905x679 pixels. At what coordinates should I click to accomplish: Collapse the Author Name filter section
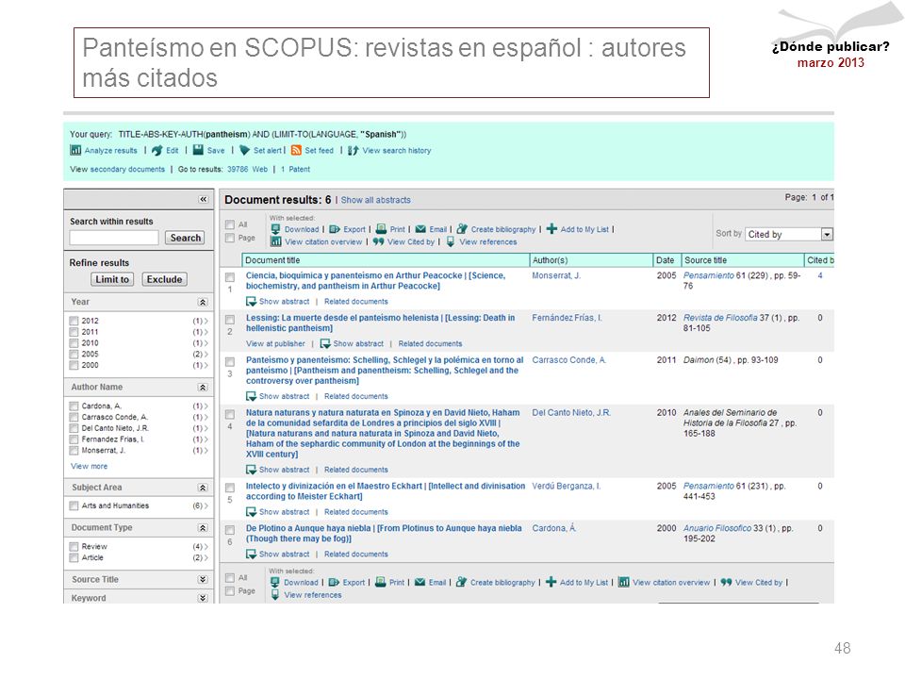[203, 388]
